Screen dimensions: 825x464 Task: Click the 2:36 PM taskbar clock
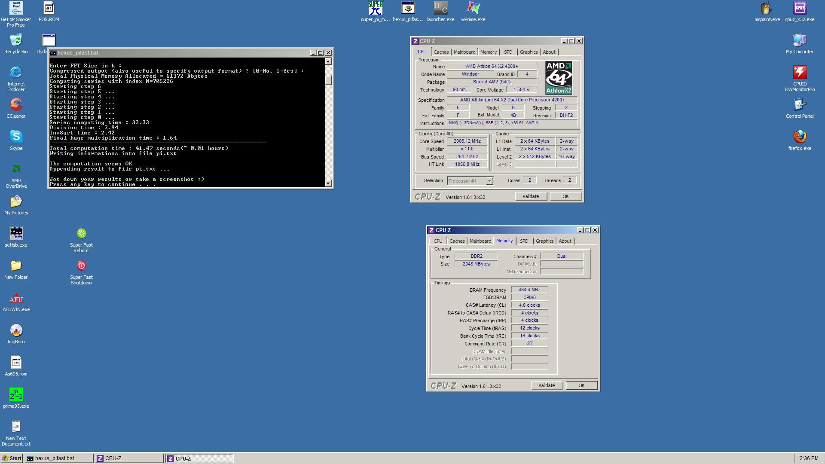click(809, 458)
